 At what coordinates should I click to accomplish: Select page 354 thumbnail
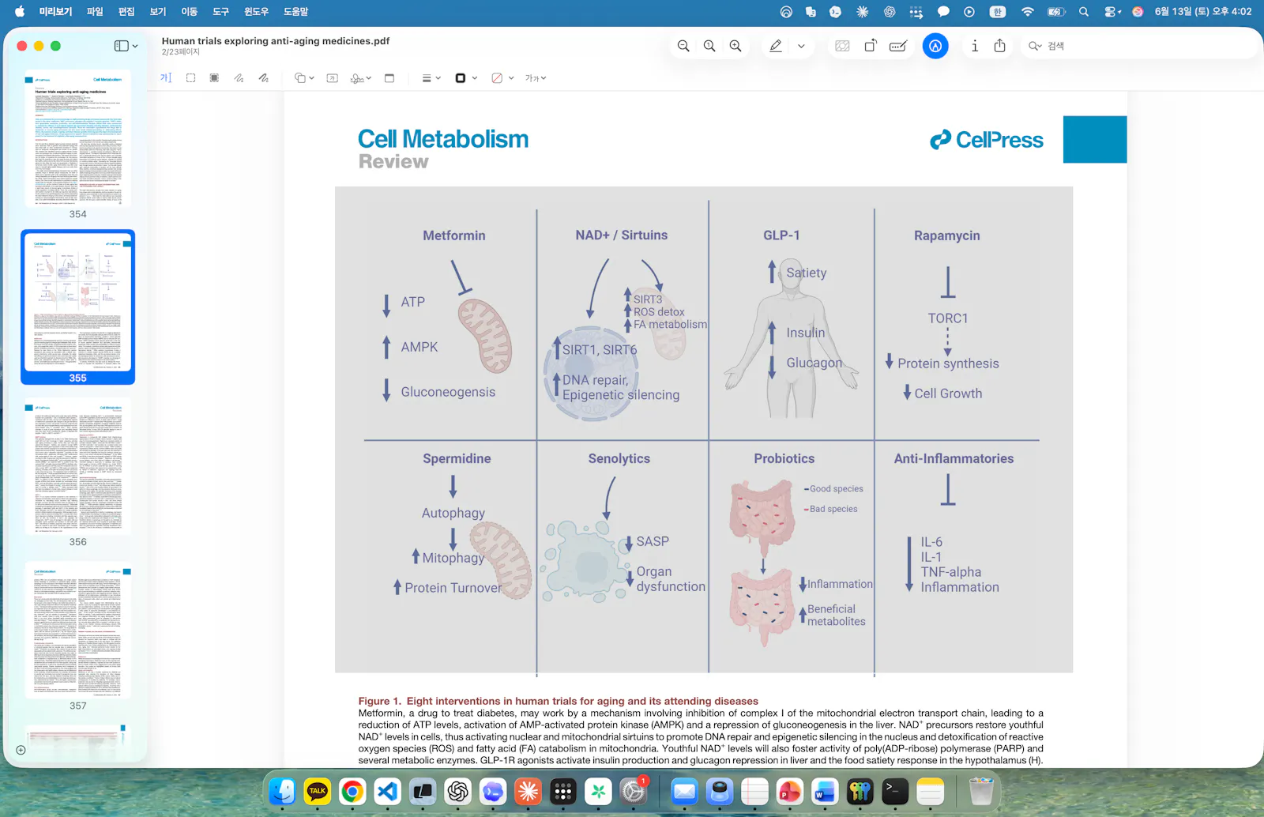point(78,138)
